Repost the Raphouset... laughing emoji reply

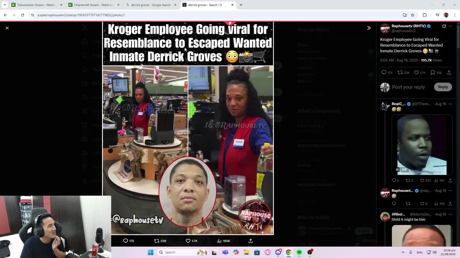(x=408, y=204)
